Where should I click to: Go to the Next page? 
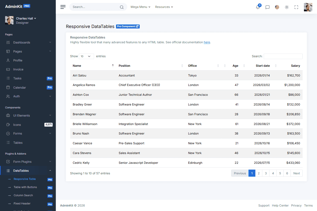coord(297,173)
